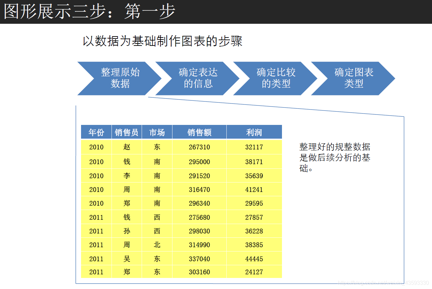Click sales value 303160
This screenshot has height=289, width=432.
click(x=200, y=272)
